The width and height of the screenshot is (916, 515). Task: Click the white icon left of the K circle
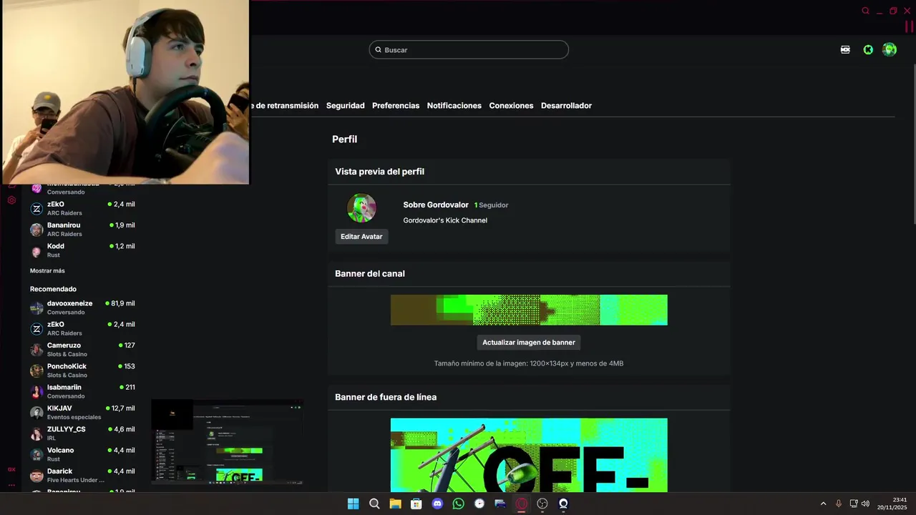pos(845,49)
